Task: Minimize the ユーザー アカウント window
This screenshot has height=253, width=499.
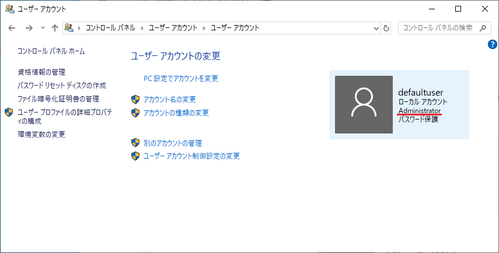Action: pyautogui.click(x=431, y=9)
